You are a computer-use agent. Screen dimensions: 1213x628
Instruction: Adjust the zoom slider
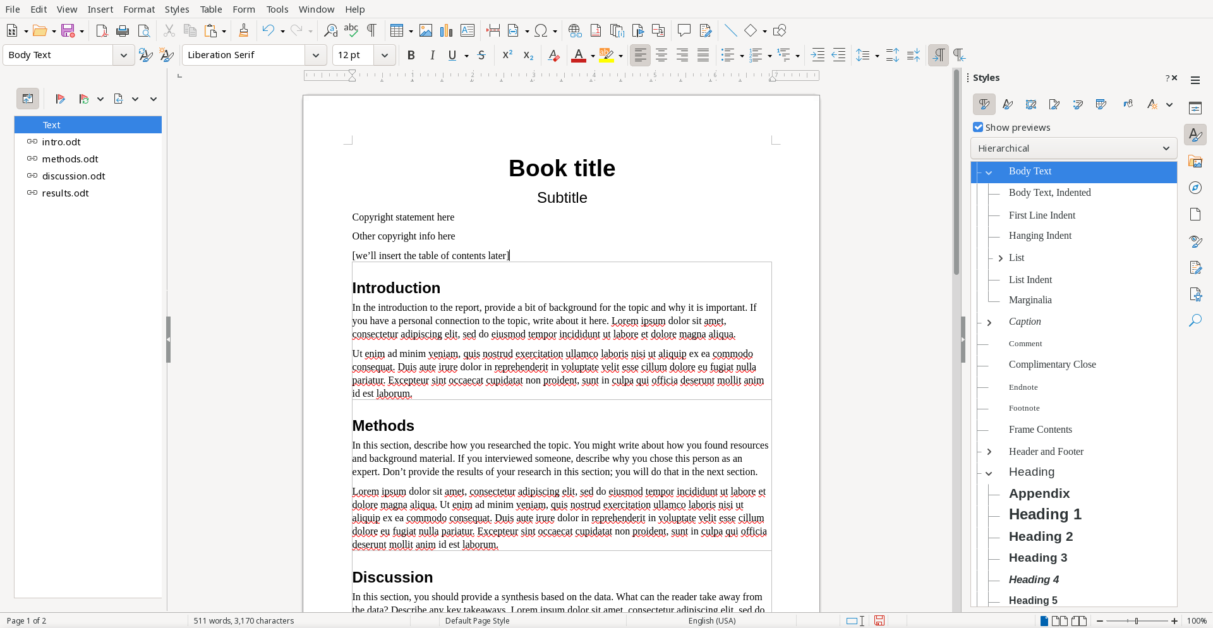coord(1137,621)
